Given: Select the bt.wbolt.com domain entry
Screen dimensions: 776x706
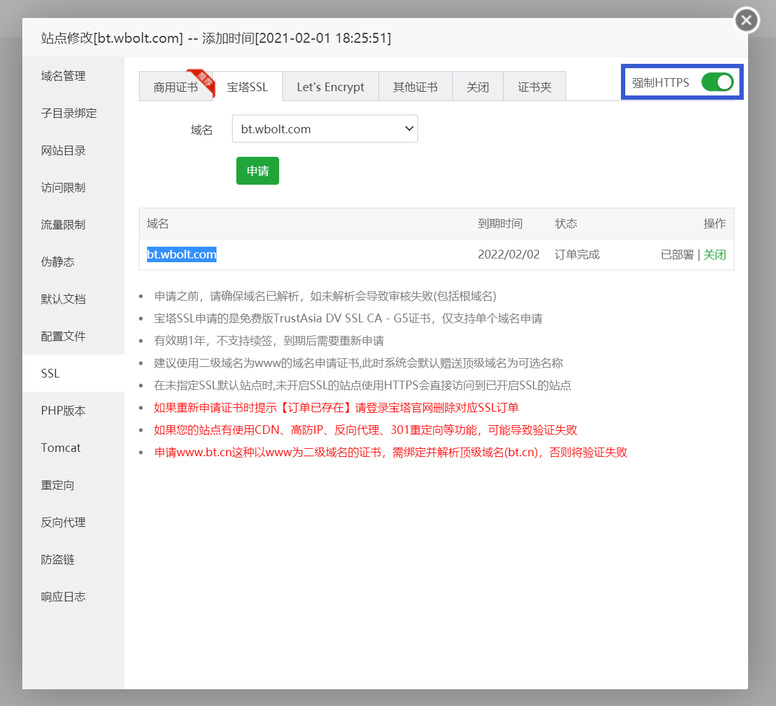Looking at the screenshot, I should [181, 254].
